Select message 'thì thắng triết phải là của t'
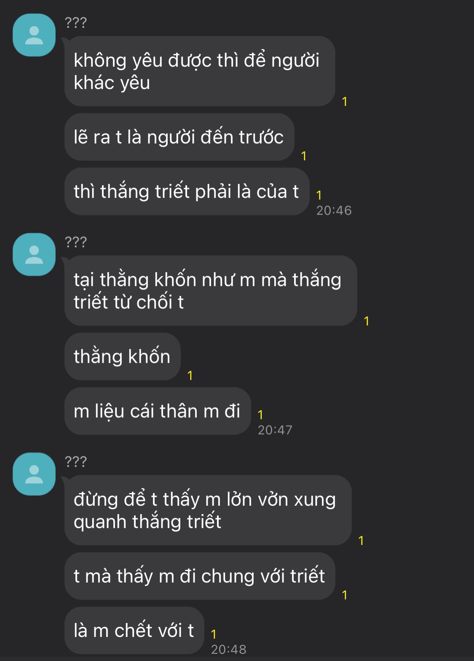 [x=187, y=192]
